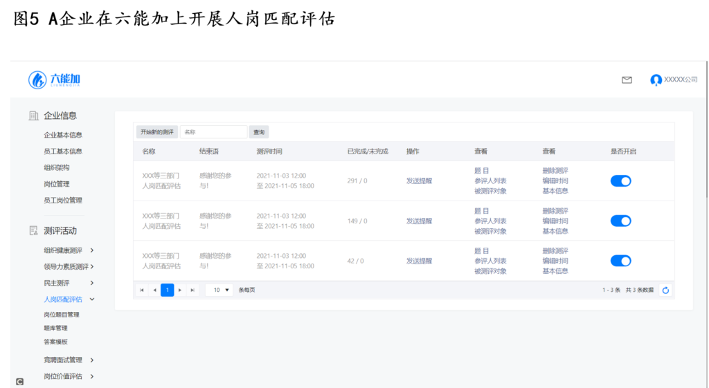
Task: Select 人岗匹配评估 menu label
Action: click(x=63, y=299)
